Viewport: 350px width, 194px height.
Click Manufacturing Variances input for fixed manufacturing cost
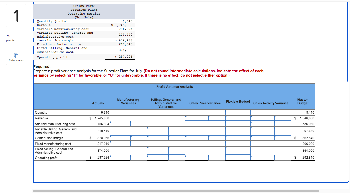tap(120, 144)
